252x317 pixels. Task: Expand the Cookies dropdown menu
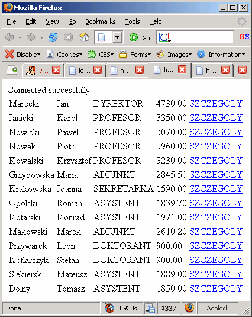pos(64,54)
